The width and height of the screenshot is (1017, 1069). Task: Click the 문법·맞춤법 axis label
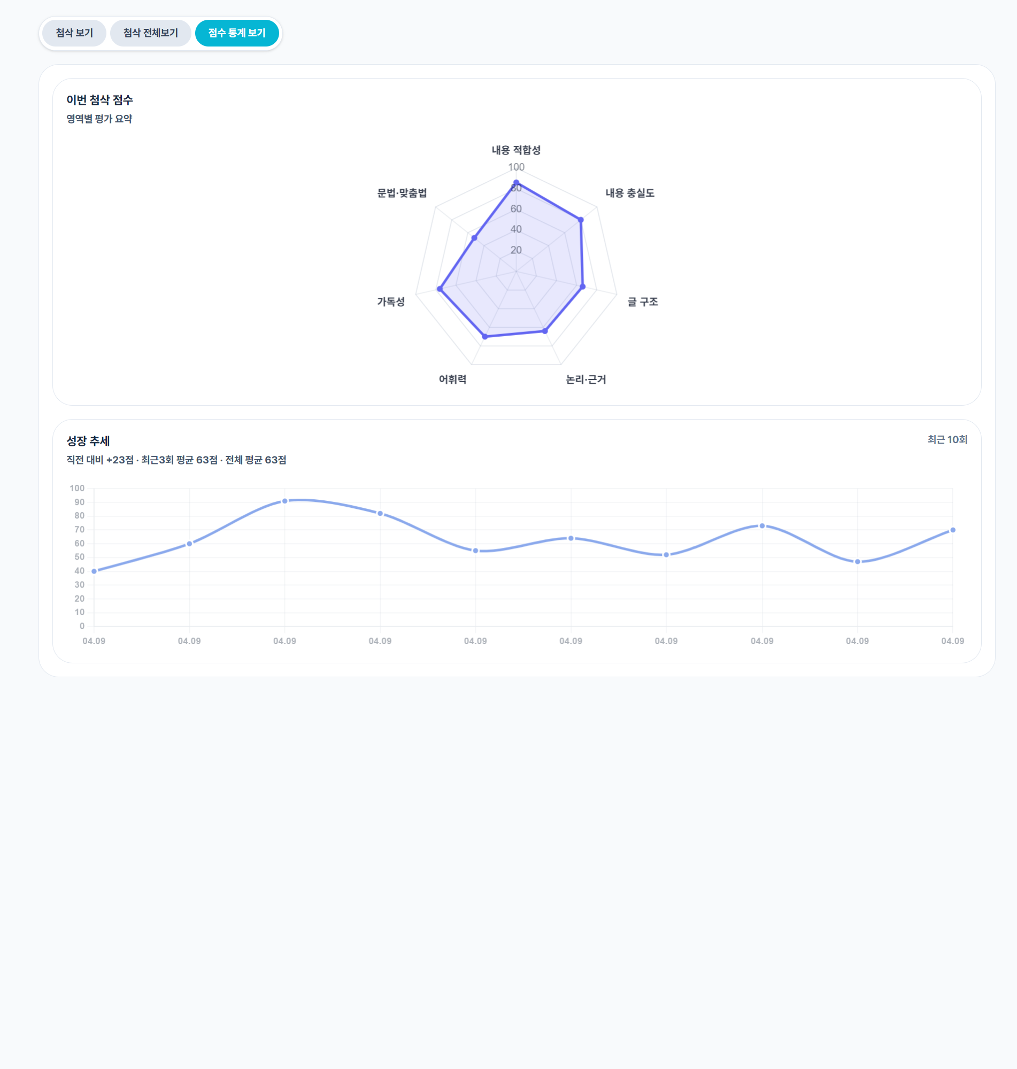[x=402, y=193]
